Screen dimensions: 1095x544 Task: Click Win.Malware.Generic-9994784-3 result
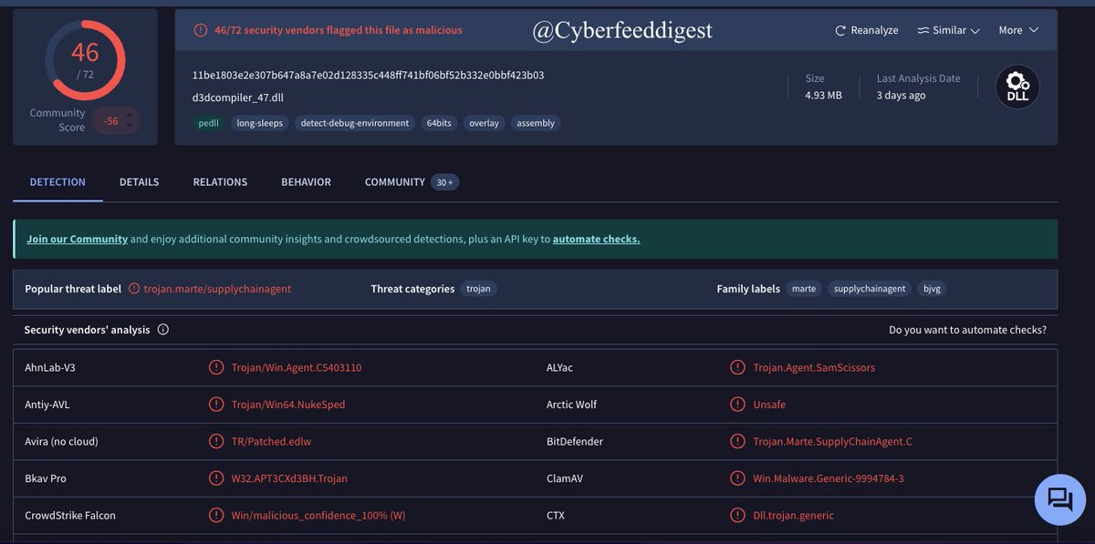click(829, 478)
